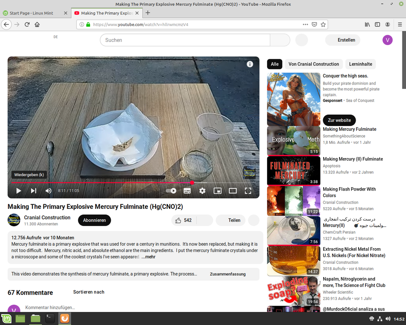
Task: Launch the terminal from panel
Action: coord(50,318)
